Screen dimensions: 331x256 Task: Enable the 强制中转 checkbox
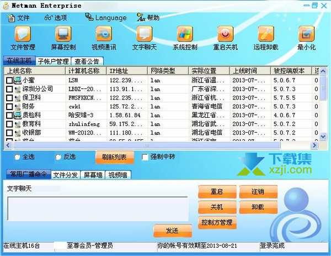coord(145,157)
